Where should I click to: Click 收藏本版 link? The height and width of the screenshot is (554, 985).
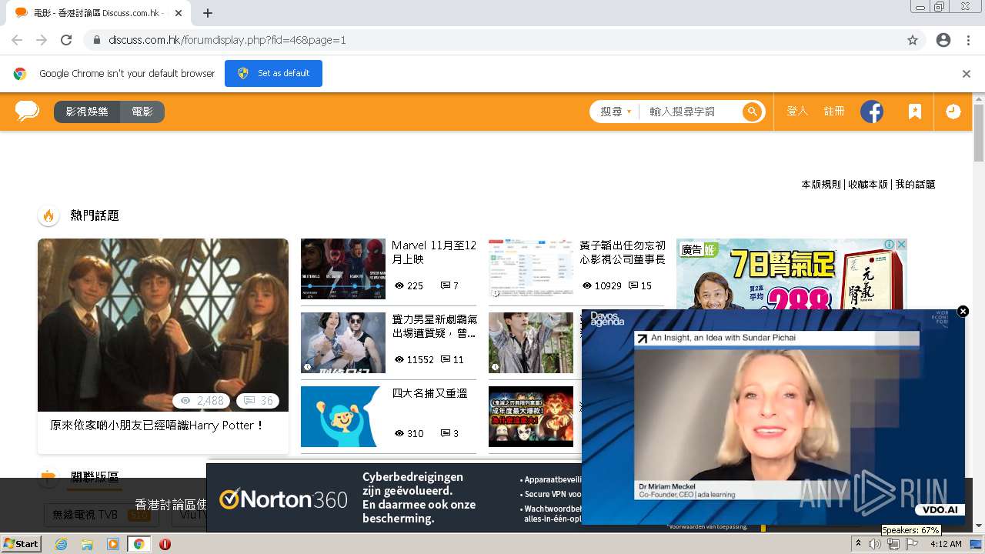tap(868, 185)
